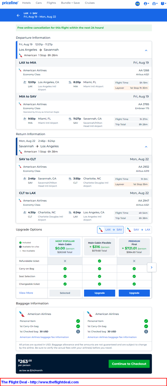The height and width of the screenshot is (386, 167).
Task: Click the Layover 1st Stop 1h 30m label
Action: (132, 88)
